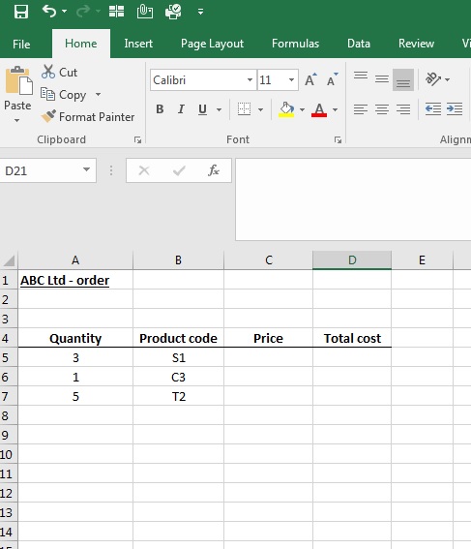Click the Save icon in quick access toolbar
The width and height of the screenshot is (471, 549).
tap(21, 12)
